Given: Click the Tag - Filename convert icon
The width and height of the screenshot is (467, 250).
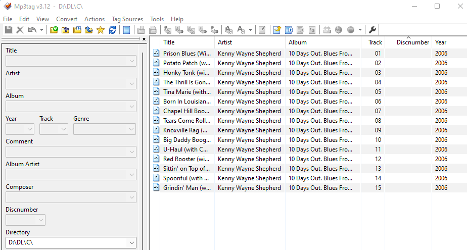Looking at the screenshot, I should click(x=168, y=30).
